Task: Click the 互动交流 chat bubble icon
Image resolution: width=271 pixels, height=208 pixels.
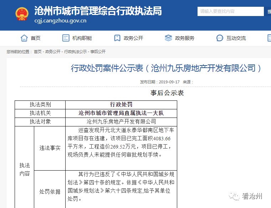Action: click(220, 38)
